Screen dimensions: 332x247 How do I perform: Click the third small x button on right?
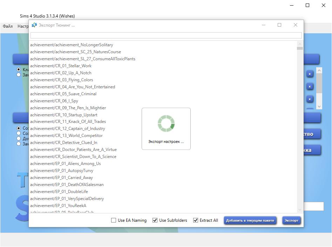pyautogui.click(x=310, y=100)
